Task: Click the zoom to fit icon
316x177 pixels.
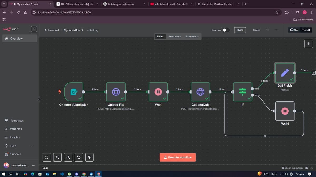Action: [47, 157]
